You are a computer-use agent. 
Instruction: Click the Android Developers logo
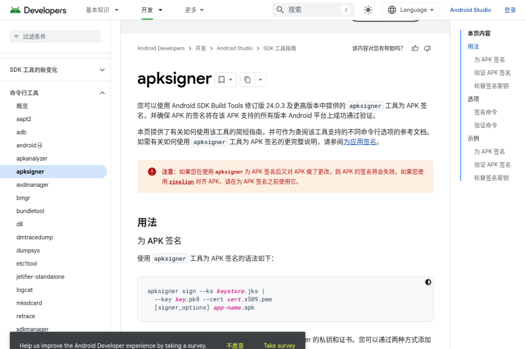point(38,10)
